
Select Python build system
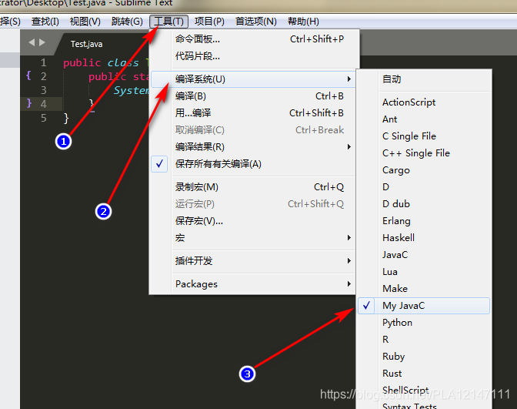tap(424, 323)
